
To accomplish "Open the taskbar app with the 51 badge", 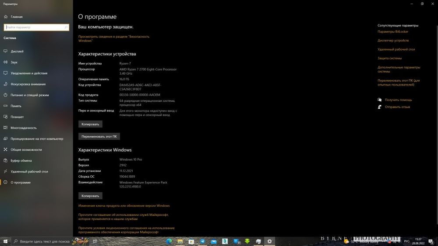I will point(237,241).
